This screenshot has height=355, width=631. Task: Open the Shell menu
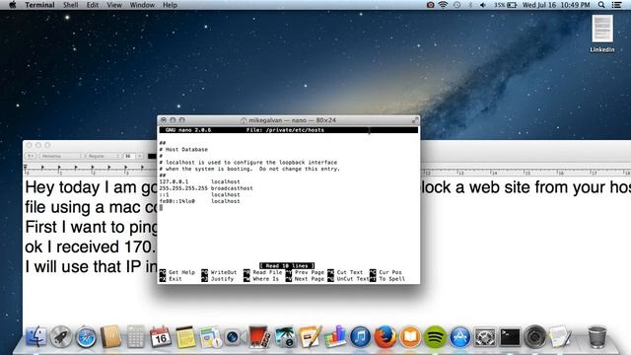(70, 5)
